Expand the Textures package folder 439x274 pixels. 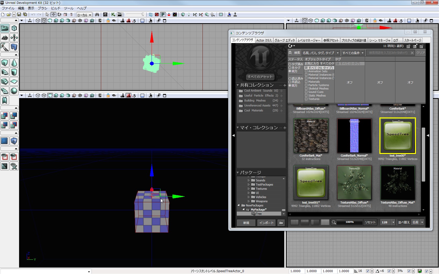pyautogui.click(x=249, y=189)
